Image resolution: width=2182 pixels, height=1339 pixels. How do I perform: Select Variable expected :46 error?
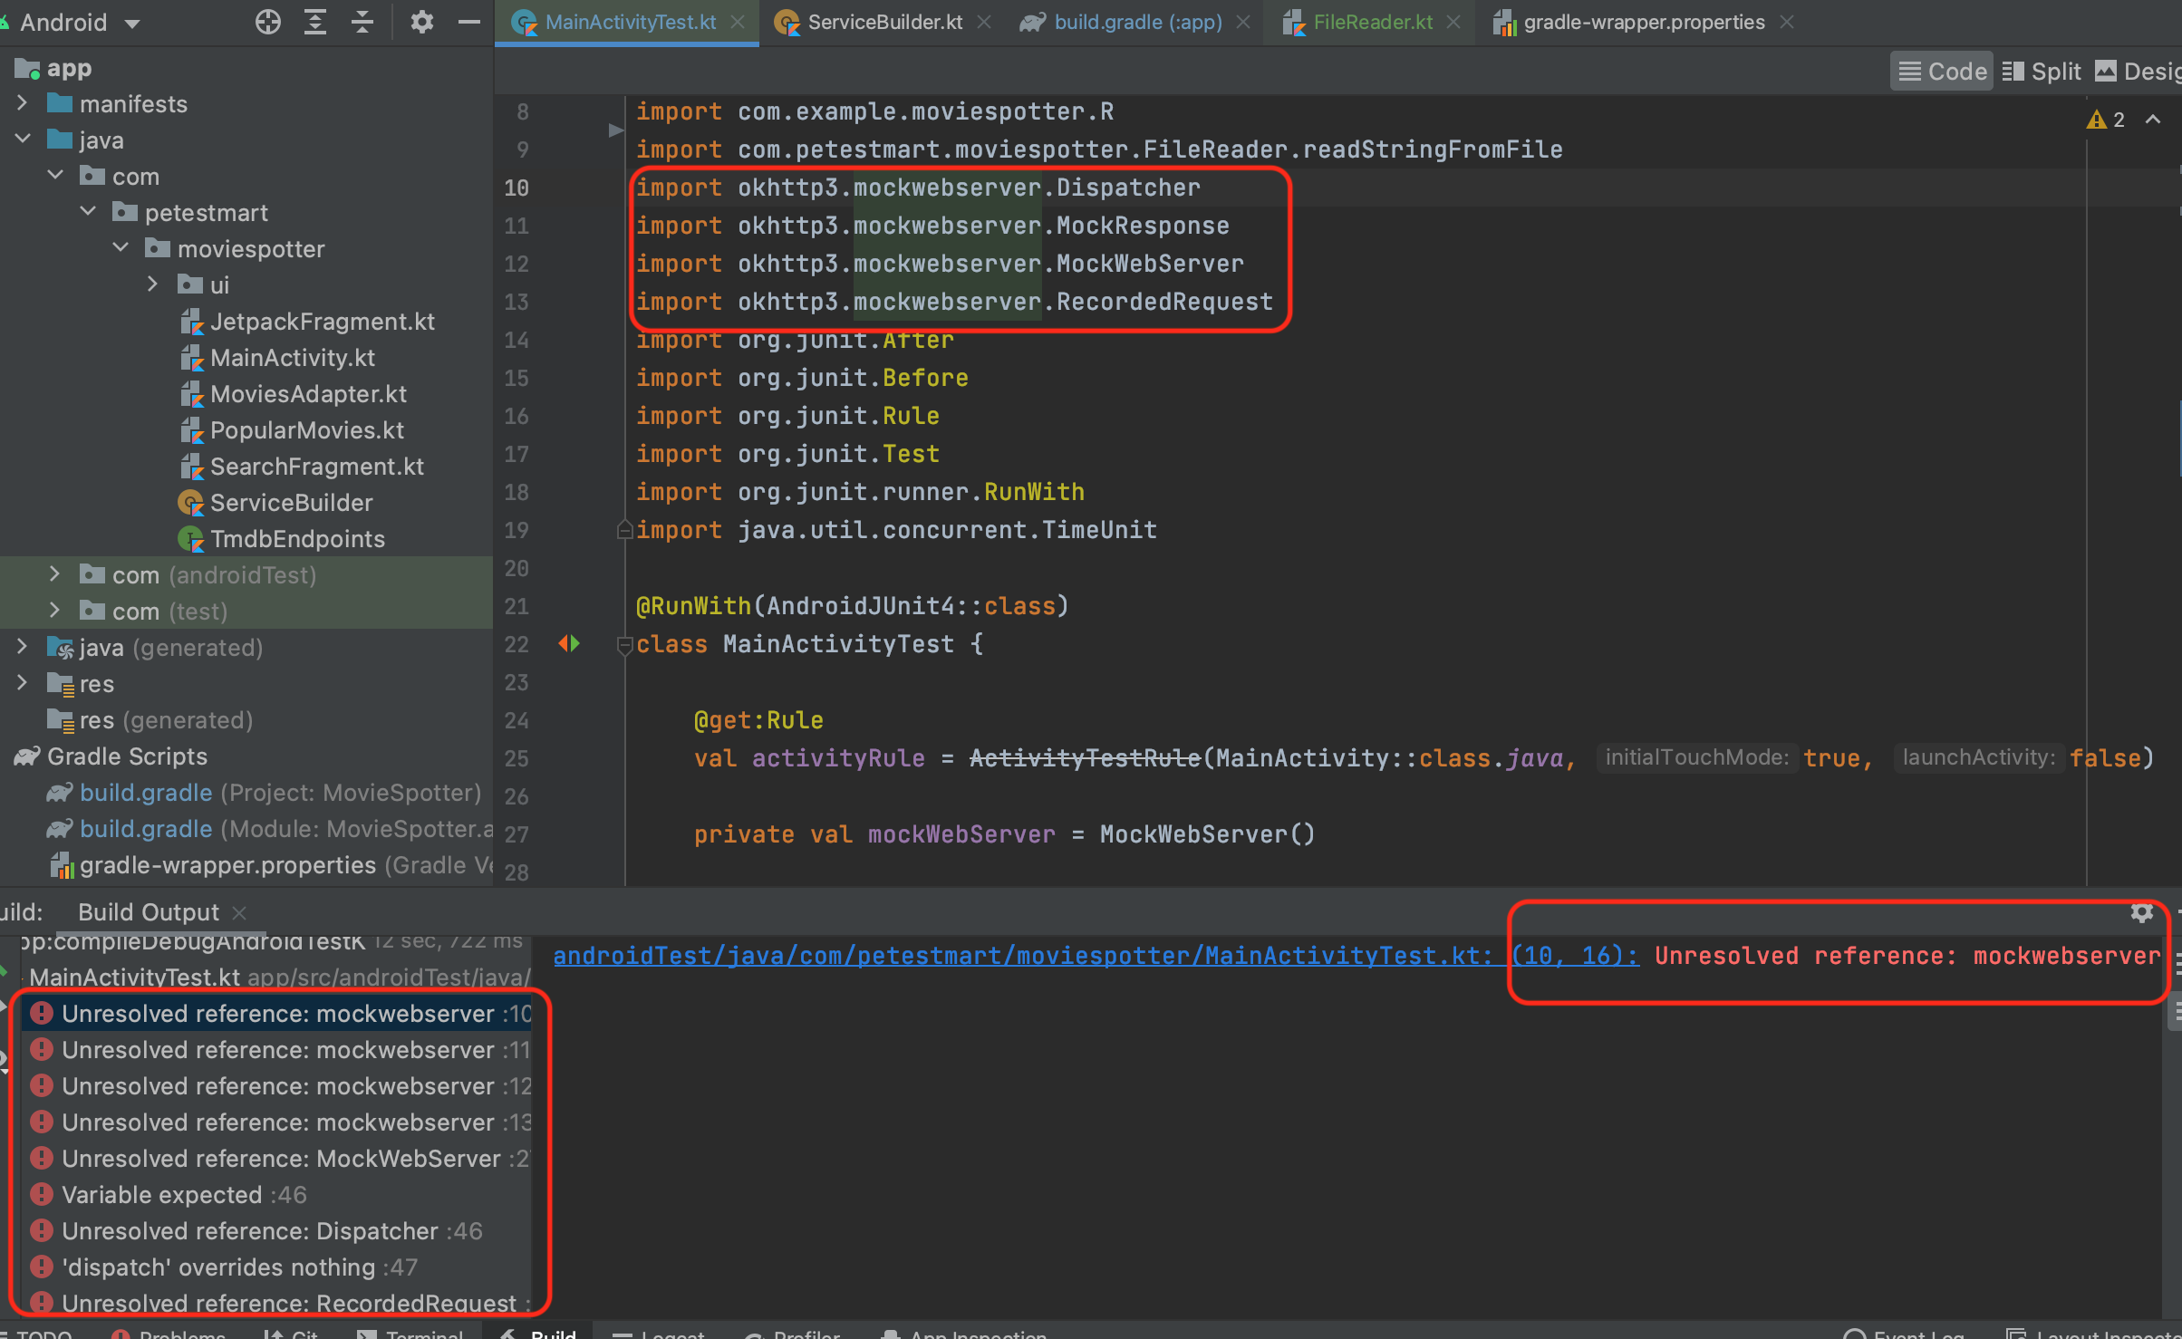tap(276, 1194)
